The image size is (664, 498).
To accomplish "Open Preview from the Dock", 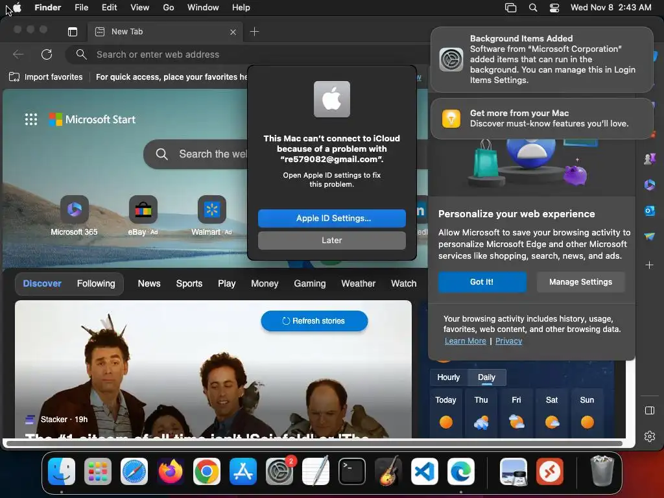I will coord(514,471).
